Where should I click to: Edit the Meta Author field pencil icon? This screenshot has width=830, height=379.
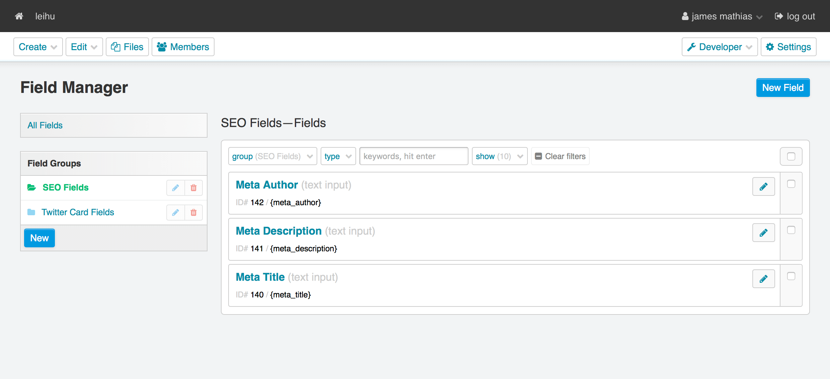click(x=763, y=187)
